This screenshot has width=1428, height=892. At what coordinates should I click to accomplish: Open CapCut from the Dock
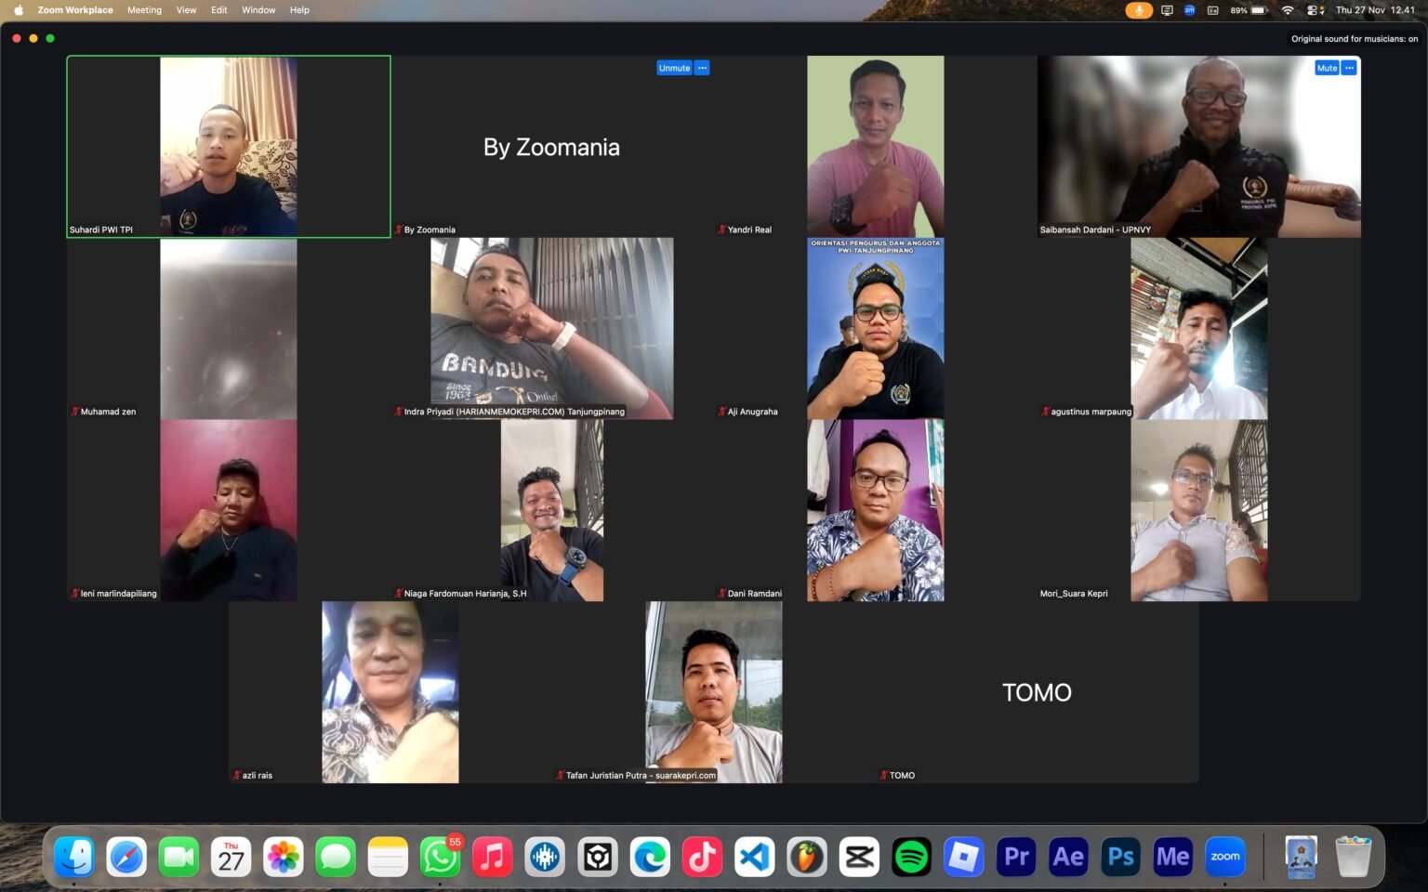860,856
